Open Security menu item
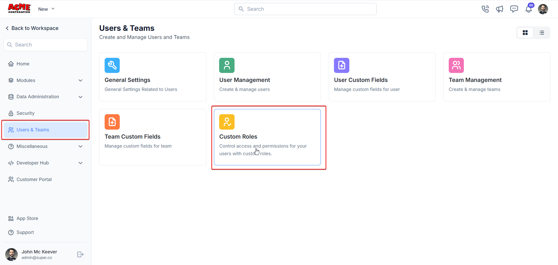The height and width of the screenshot is (265, 558). (46, 113)
